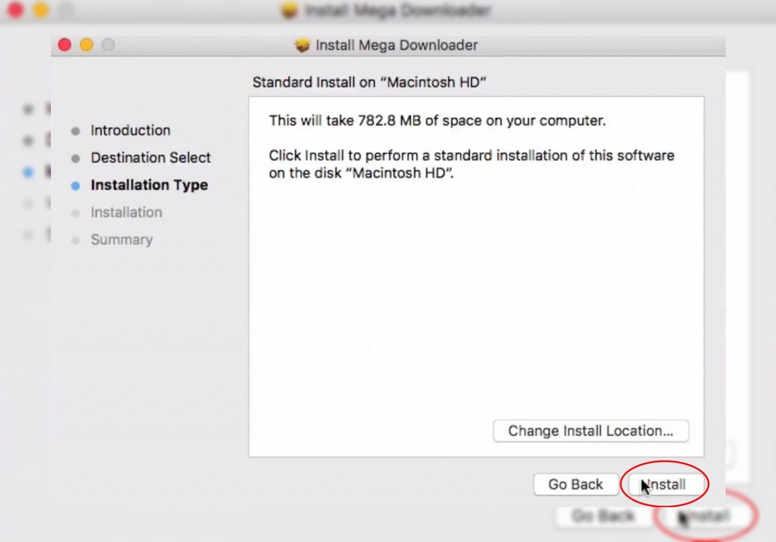Click the '782.8 MB of space' text line
Viewport: 776px width, 542px height.
pos(437,121)
